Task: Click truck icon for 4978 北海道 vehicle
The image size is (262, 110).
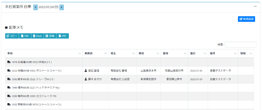Action: (x=9, y=62)
